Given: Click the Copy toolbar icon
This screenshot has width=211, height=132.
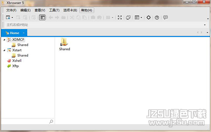Looking at the screenshot, I should coord(78,17).
